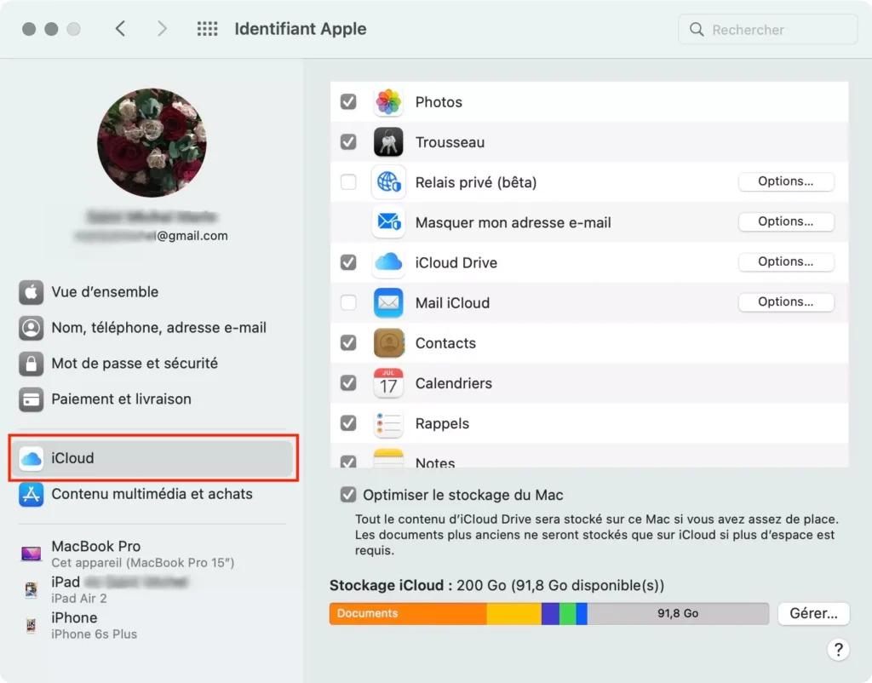This screenshot has width=872, height=683.
Task: Click the yellow storage bar segment
Action: (513, 613)
